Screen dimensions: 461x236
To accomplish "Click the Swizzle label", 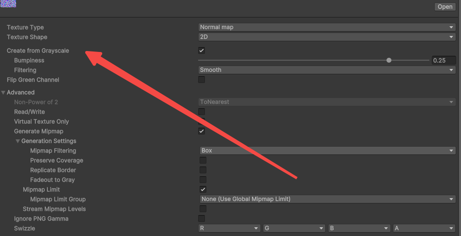I will 24,228.
